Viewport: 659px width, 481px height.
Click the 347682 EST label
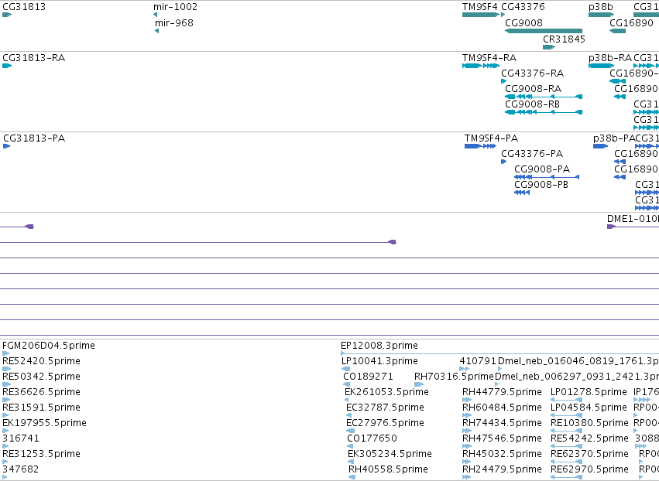point(21,469)
